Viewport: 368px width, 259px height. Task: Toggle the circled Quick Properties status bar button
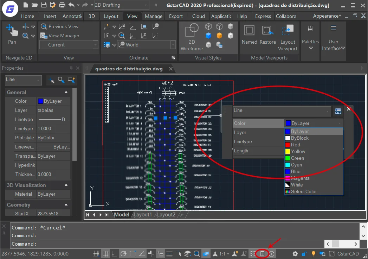[262, 254]
